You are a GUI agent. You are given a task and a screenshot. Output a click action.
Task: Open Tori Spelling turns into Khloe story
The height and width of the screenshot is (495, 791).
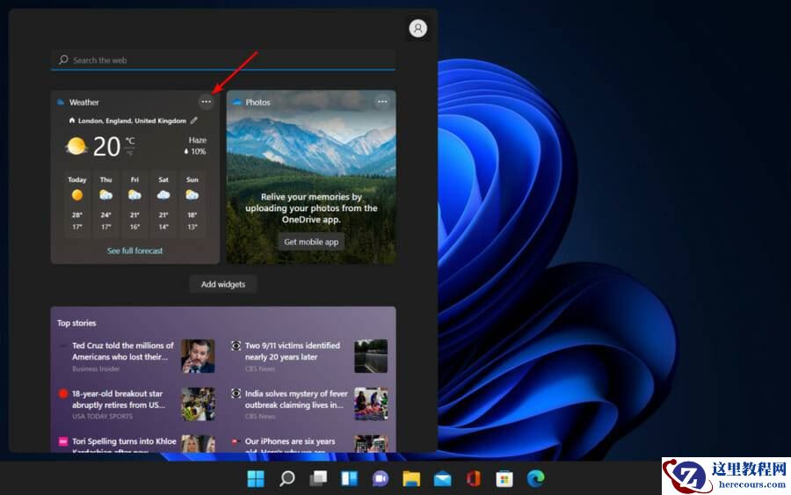click(x=124, y=444)
